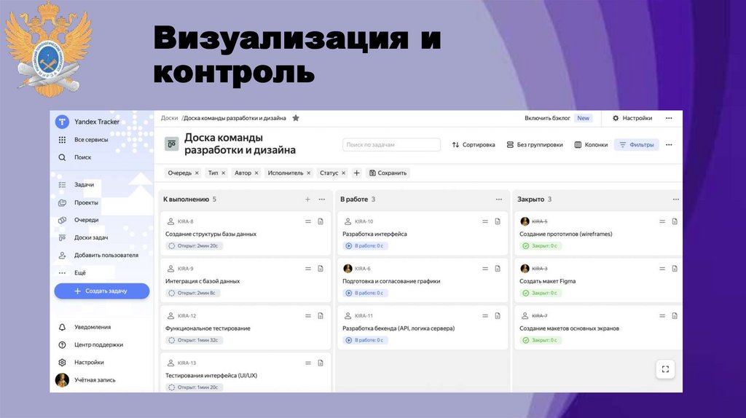Add a new filter with plus icon
This screenshot has width=746, height=418.
click(357, 173)
